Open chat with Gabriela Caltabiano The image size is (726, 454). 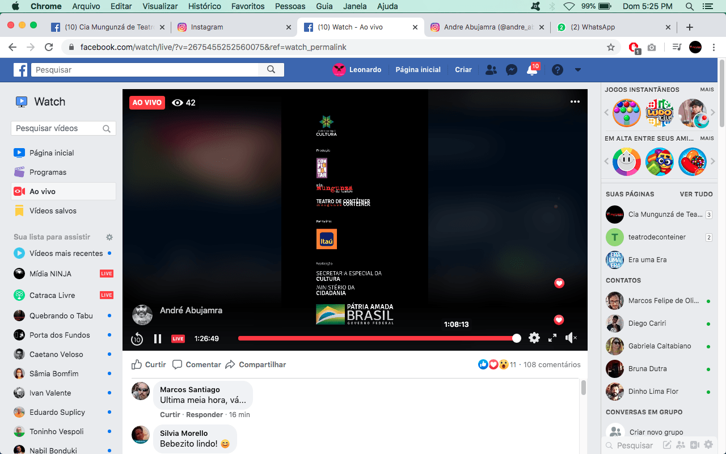tap(658, 346)
